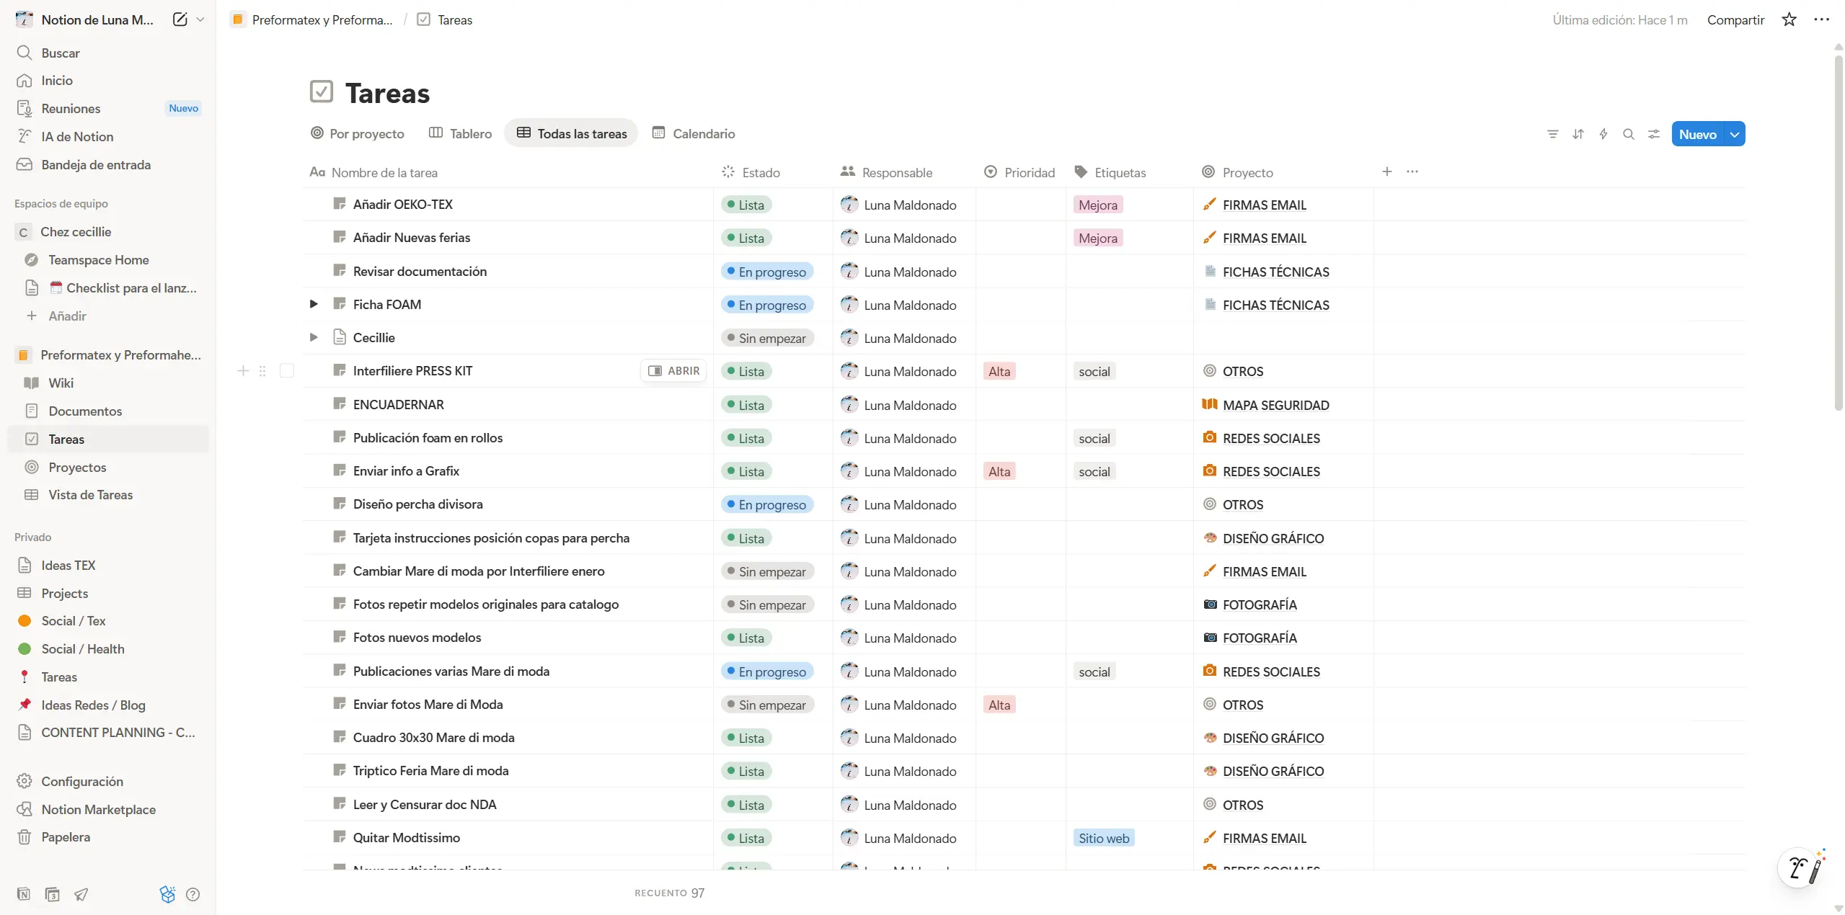Expand the Ficha FOAM sub-items toggle

coord(314,304)
